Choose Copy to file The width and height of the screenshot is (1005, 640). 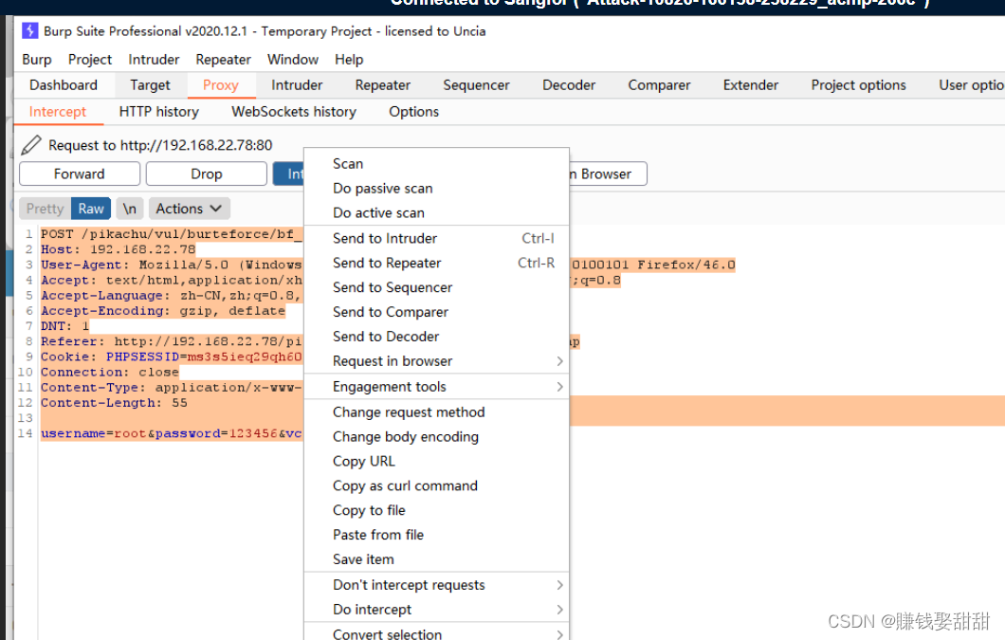(436, 510)
